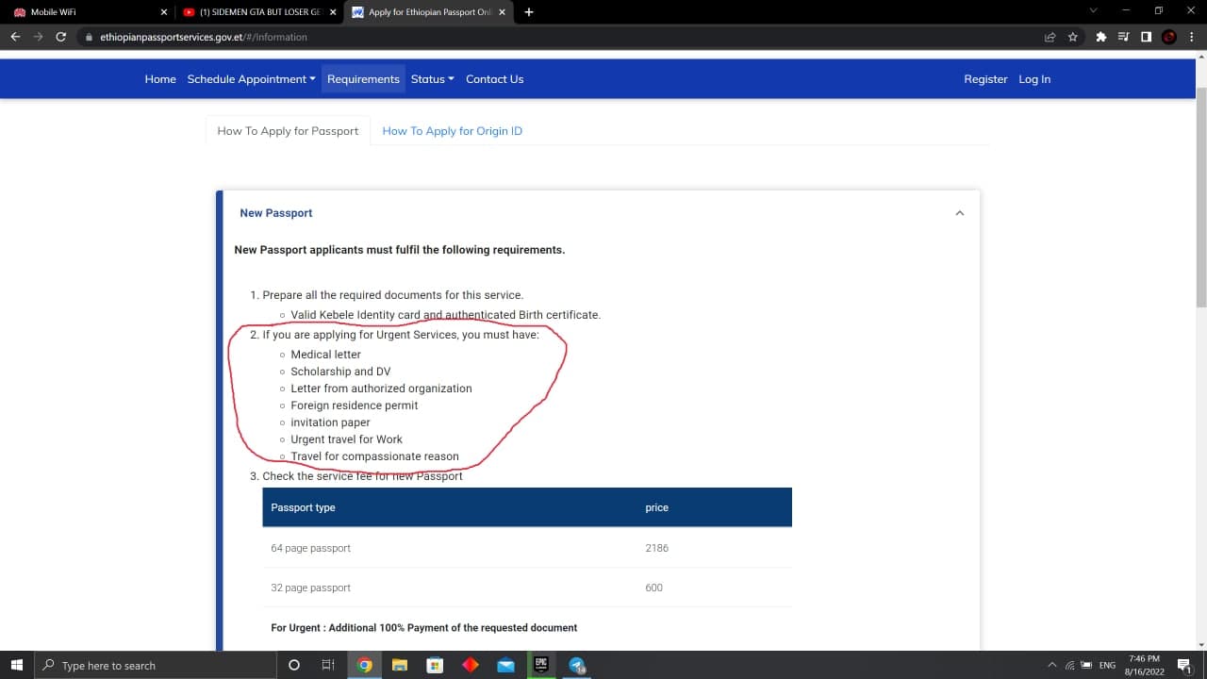Go back to the previous page
This screenshot has height=679, width=1207.
pyautogui.click(x=15, y=37)
